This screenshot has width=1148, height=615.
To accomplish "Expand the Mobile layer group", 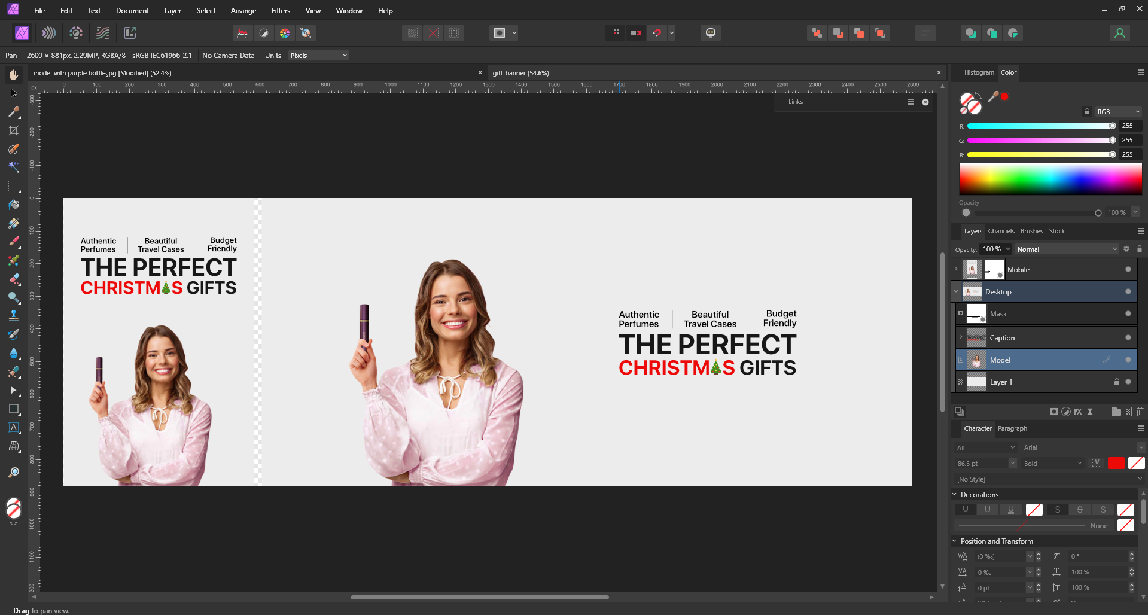I will 956,269.
